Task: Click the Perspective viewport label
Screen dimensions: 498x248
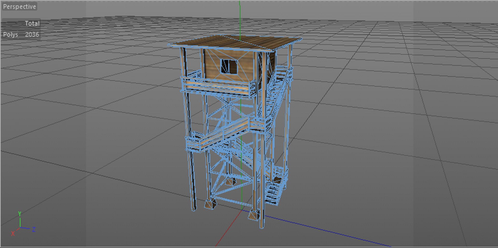Action: (x=19, y=6)
